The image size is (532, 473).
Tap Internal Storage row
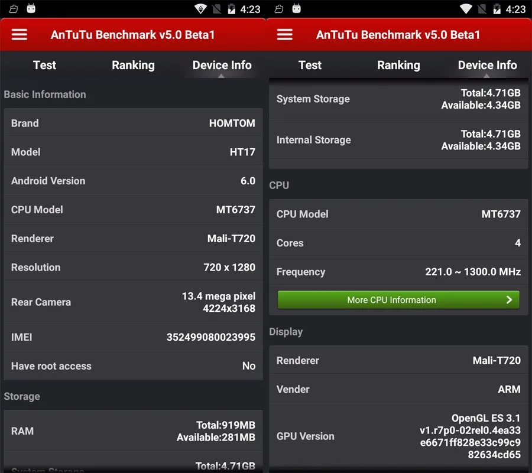pyautogui.click(x=398, y=139)
